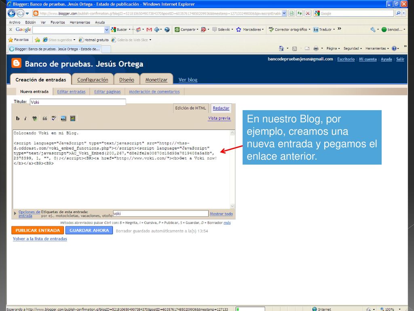Click the Traducir translate button
The width and height of the screenshot is (414, 311).
pos(324,30)
